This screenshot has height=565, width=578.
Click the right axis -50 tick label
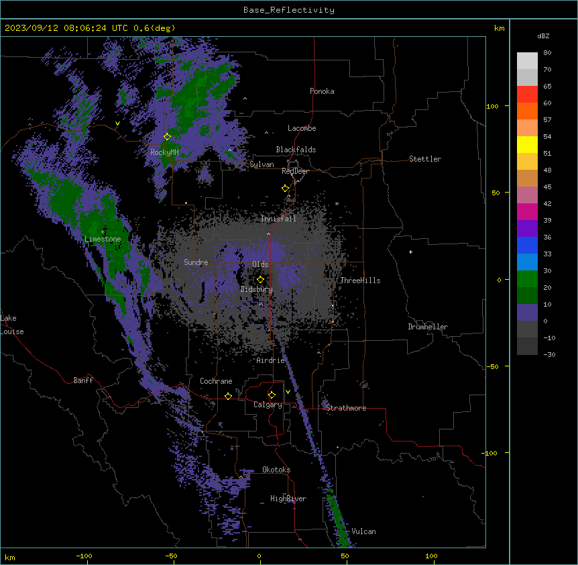point(492,366)
